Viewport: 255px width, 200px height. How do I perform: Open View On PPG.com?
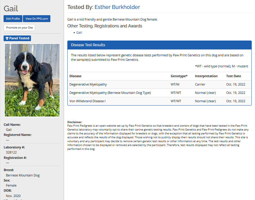pyautogui.click(x=37, y=19)
